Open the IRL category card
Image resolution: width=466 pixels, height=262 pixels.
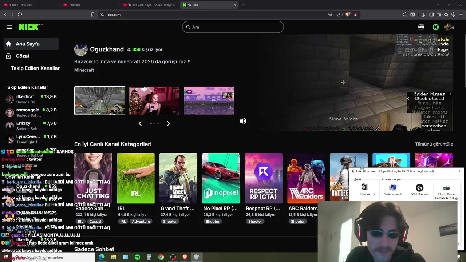[136, 178]
